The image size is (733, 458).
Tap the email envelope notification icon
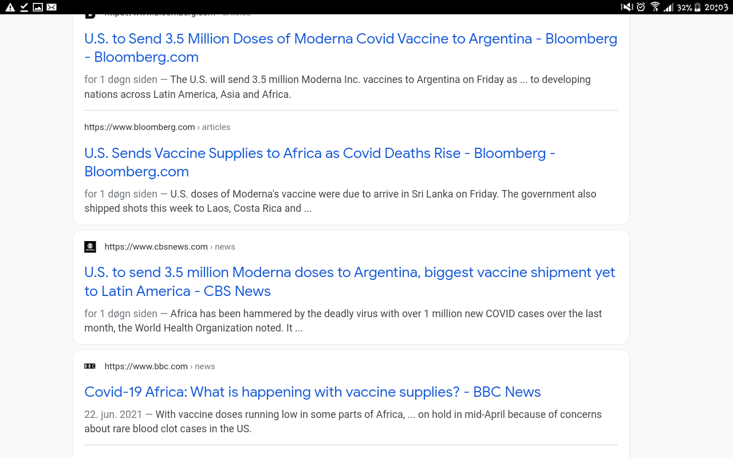[52, 7]
